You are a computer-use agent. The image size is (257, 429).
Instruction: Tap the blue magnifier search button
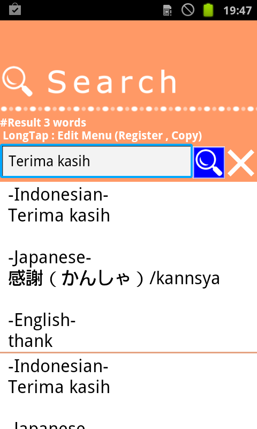tap(209, 162)
